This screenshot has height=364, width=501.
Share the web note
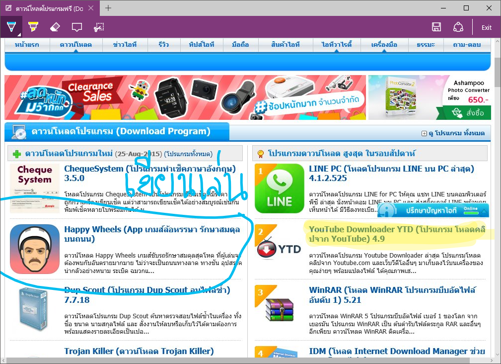click(x=458, y=27)
